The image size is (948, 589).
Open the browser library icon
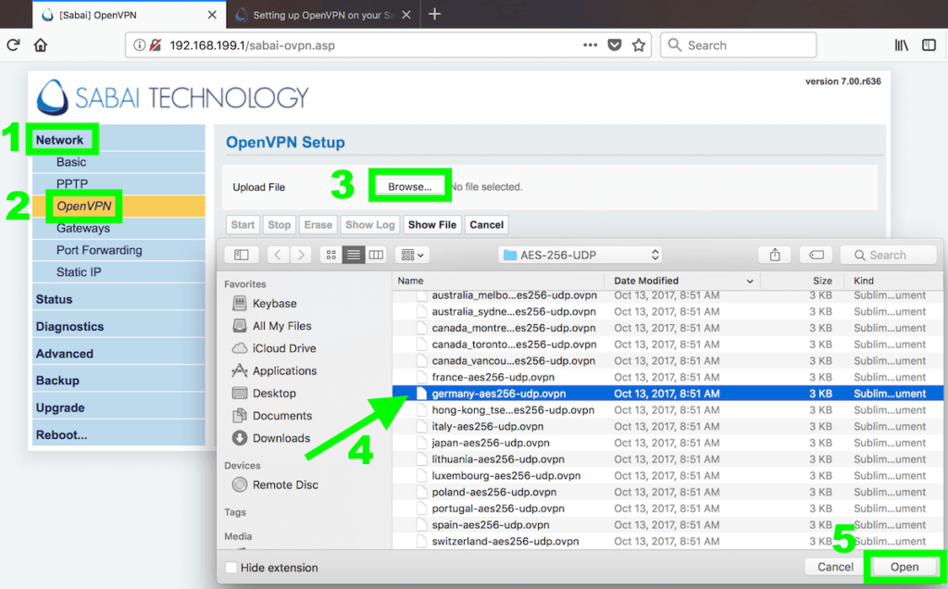click(x=902, y=44)
